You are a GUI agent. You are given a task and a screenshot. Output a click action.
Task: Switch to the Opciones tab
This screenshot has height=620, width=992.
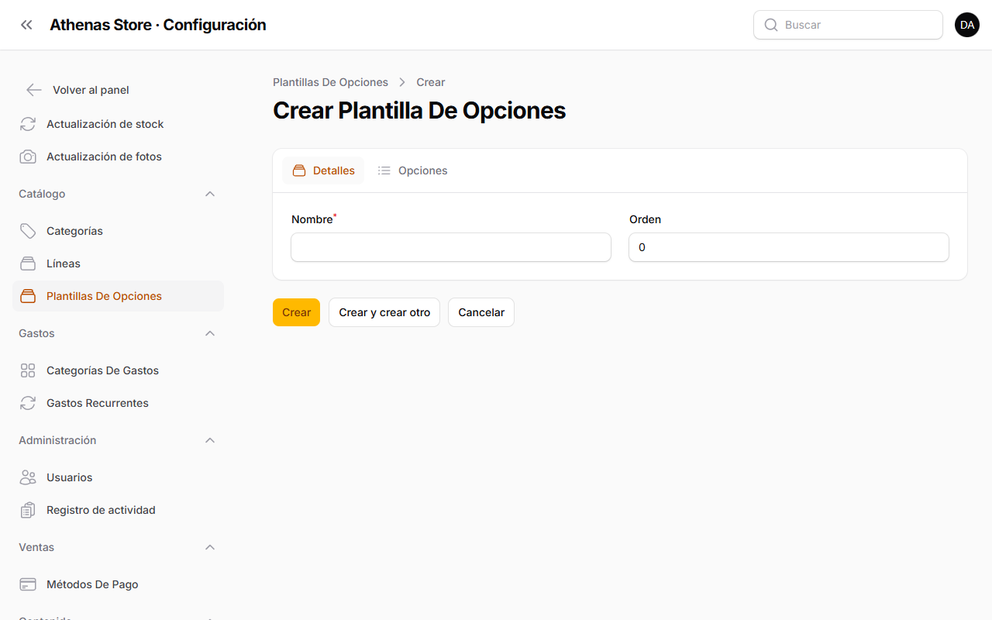(x=412, y=170)
